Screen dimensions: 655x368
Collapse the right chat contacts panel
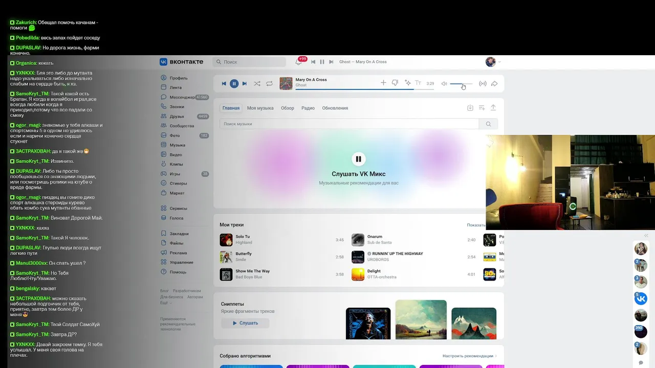pos(646,236)
